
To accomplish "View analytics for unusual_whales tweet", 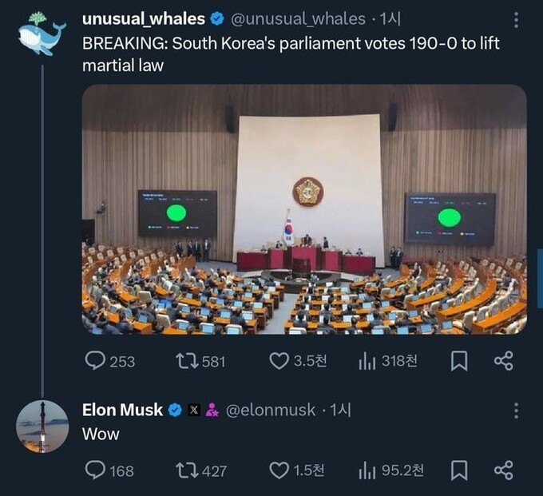I will (x=367, y=361).
